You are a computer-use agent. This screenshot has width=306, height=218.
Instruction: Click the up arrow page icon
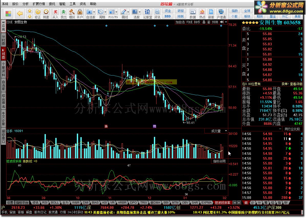[x=29, y=11]
